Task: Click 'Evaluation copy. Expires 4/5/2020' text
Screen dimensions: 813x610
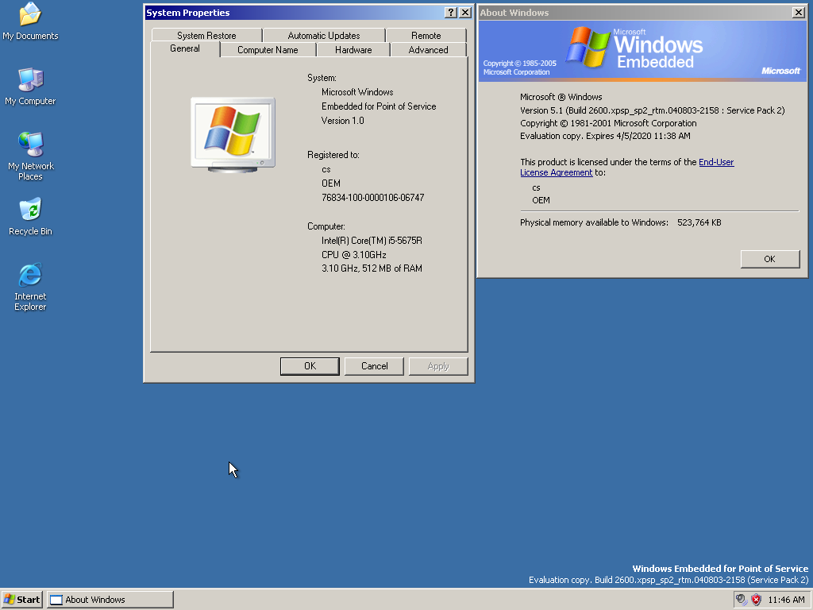Action: point(605,136)
